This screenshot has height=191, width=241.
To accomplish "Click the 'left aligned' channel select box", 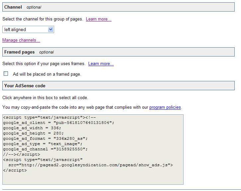I will [25, 29].
